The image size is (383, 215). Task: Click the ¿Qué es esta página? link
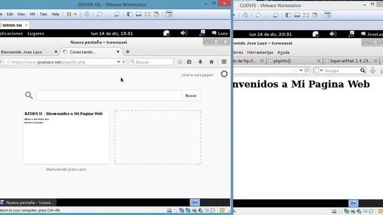(x=197, y=75)
